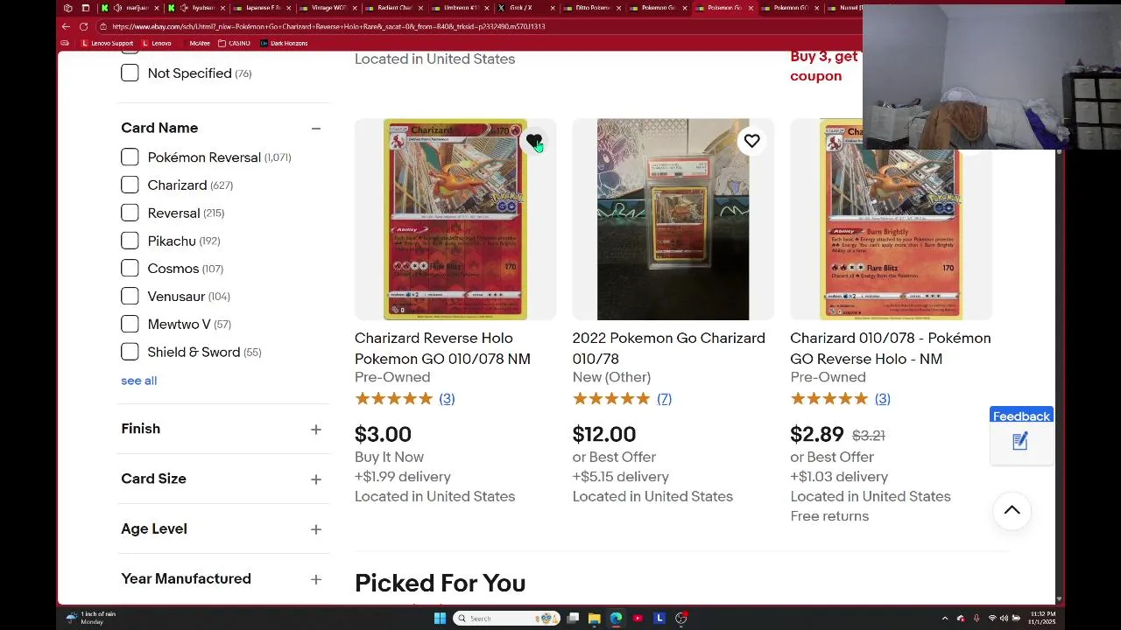Collapse the Card Name filter section

[315, 129]
